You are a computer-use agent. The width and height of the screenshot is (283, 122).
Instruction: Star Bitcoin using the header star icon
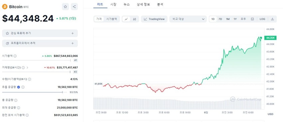click(65, 7)
